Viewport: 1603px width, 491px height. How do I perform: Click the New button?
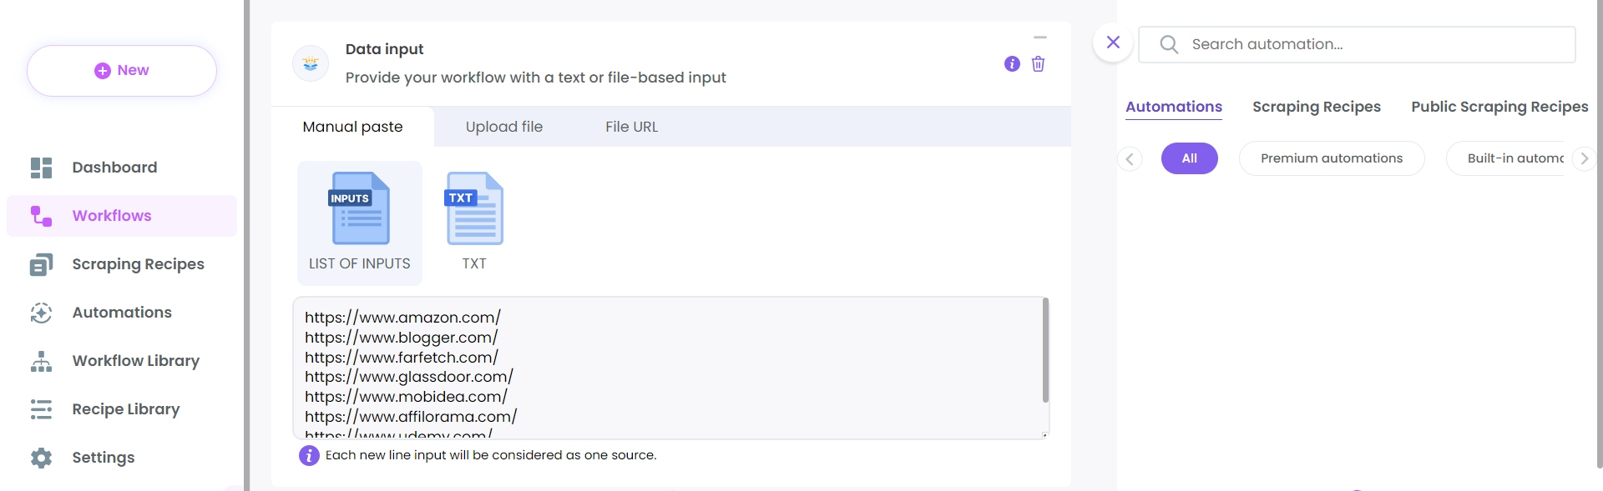(122, 71)
